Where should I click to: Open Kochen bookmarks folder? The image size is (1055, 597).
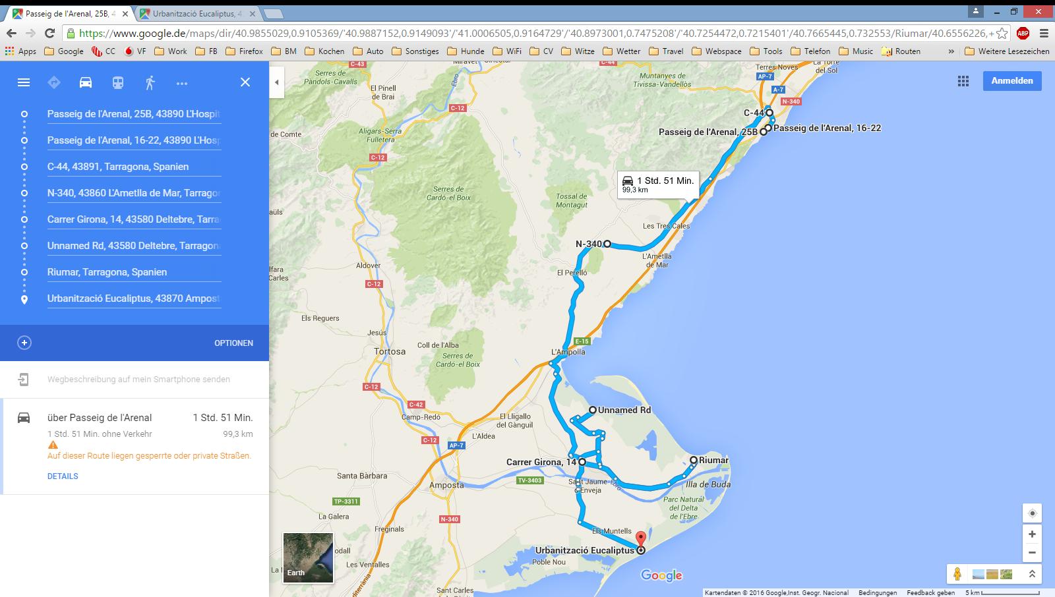click(x=324, y=51)
